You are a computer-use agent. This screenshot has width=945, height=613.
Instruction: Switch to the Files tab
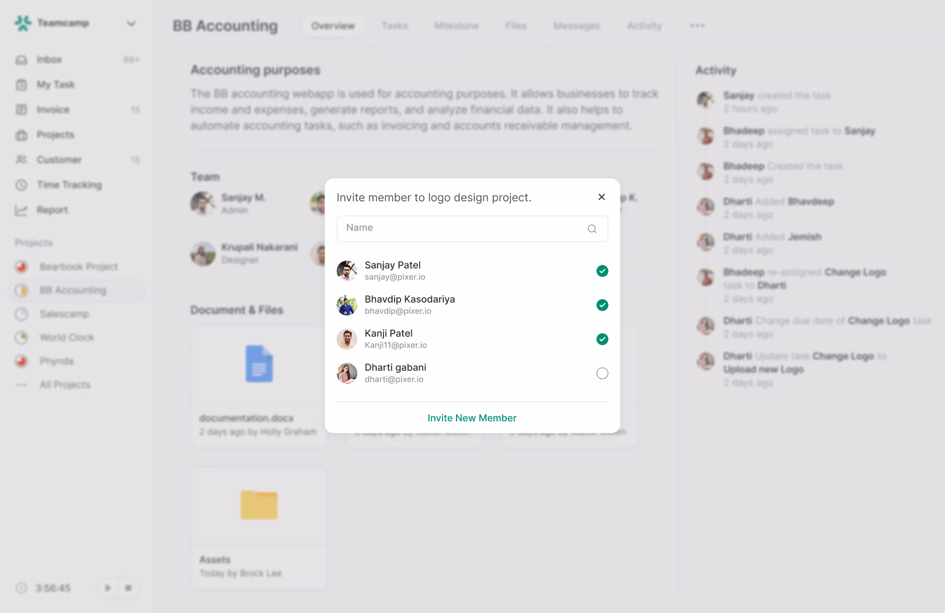(516, 26)
